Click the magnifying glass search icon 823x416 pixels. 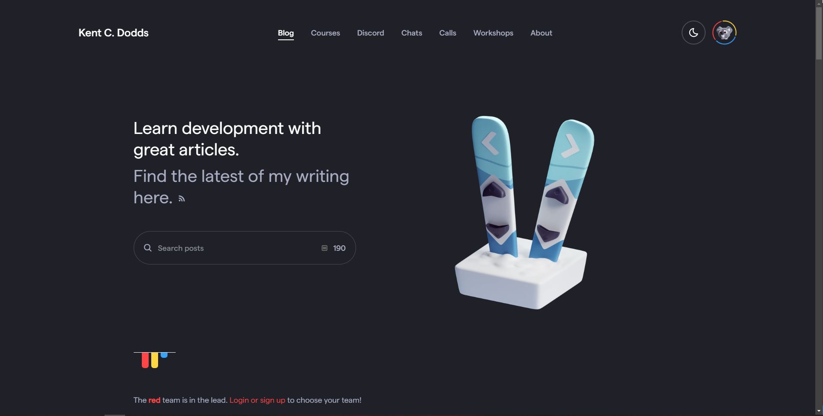pyautogui.click(x=148, y=248)
